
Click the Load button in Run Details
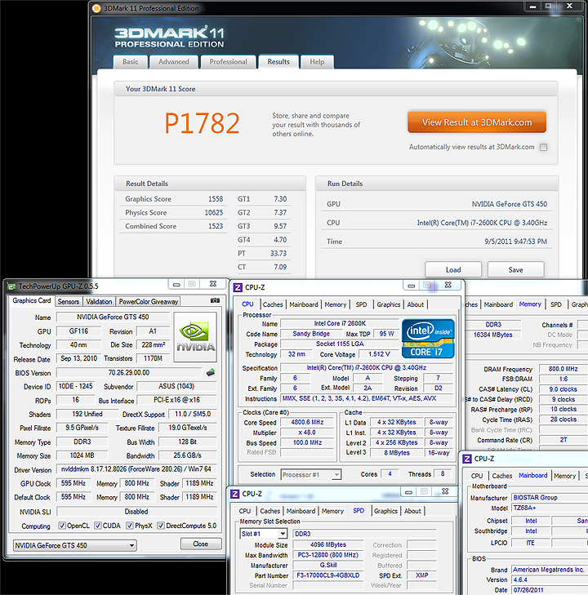point(453,270)
